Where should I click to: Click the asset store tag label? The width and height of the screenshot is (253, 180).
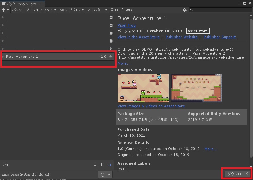(198, 31)
